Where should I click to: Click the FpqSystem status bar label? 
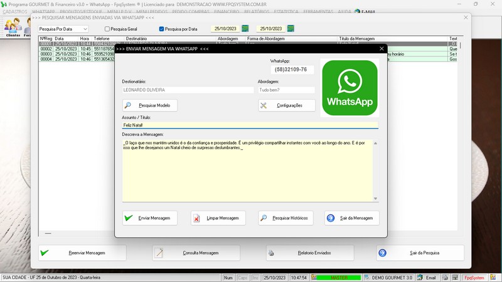click(x=474, y=278)
